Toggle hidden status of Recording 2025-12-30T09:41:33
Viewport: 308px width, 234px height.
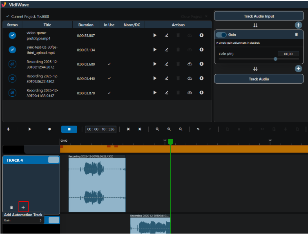12,93
